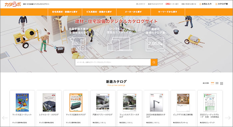The width and height of the screenshot is (233, 127).
Task: Switch to the densest grid display layout
Action: pos(222,83)
